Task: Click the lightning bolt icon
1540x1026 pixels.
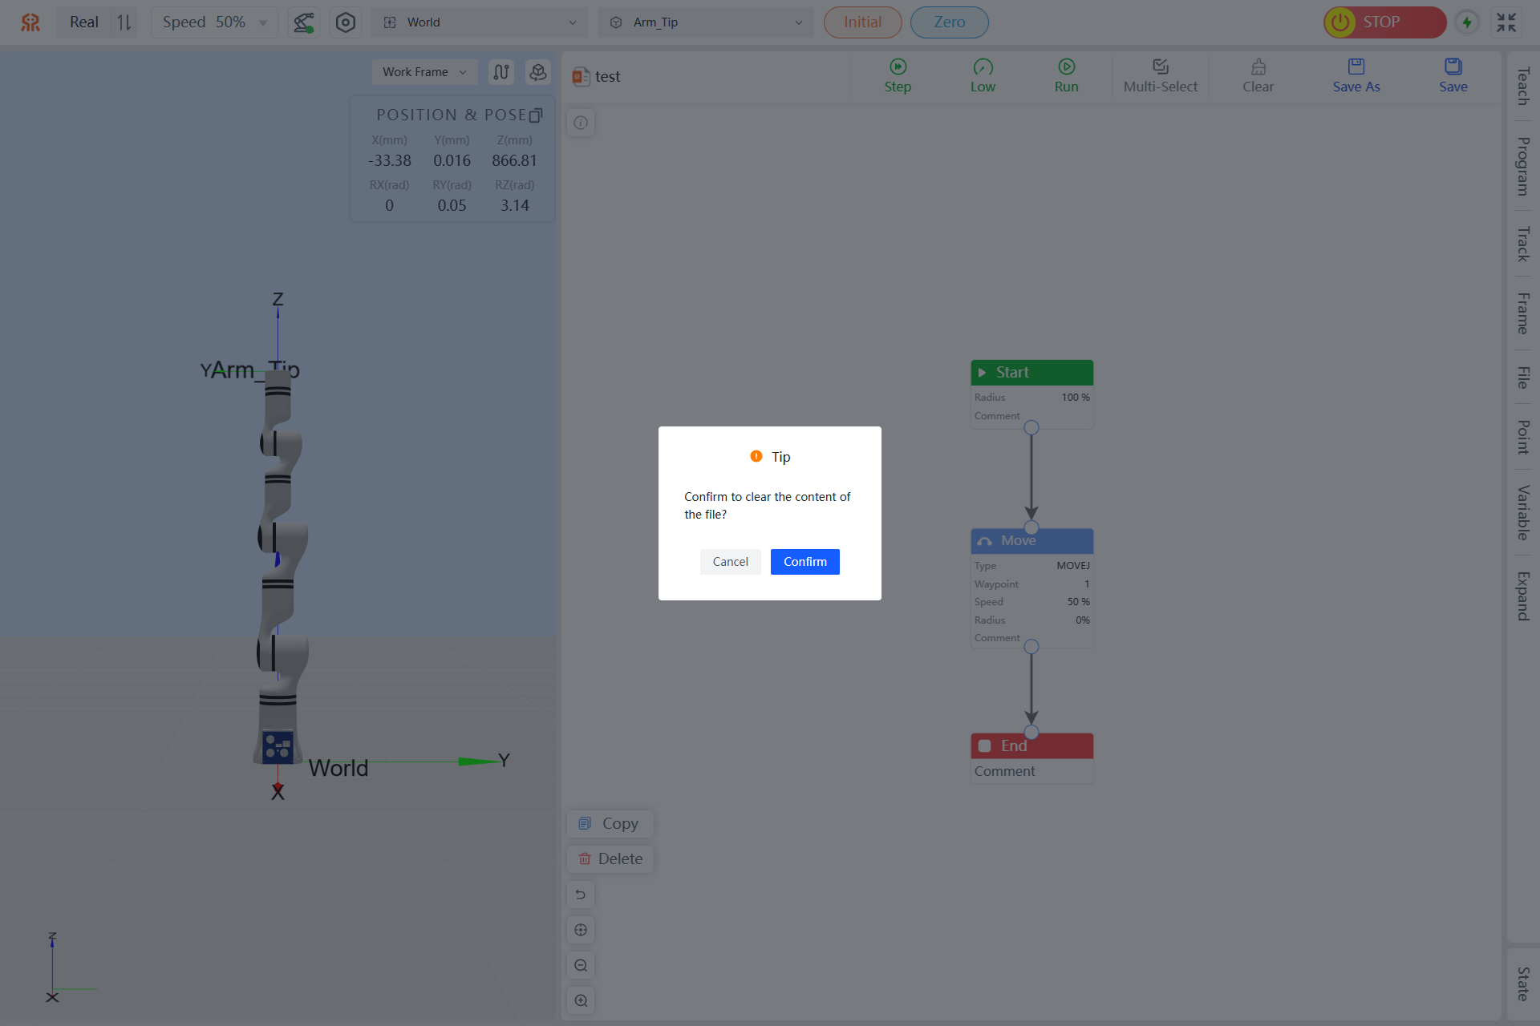Action: (x=1467, y=22)
